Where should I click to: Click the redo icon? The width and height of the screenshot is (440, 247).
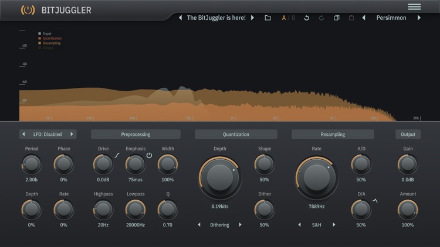(321, 18)
